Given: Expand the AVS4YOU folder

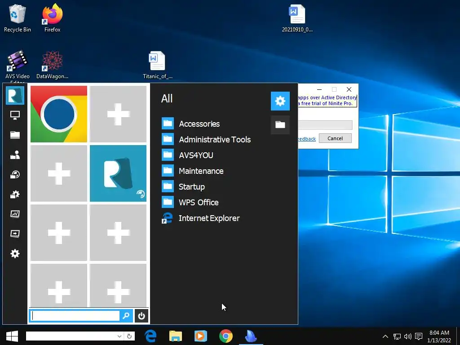Looking at the screenshot, I should [187, 155].
